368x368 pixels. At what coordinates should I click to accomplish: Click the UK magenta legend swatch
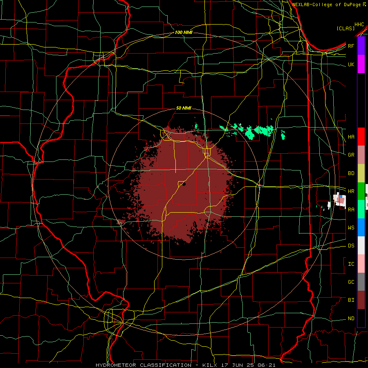pos(361,64)
